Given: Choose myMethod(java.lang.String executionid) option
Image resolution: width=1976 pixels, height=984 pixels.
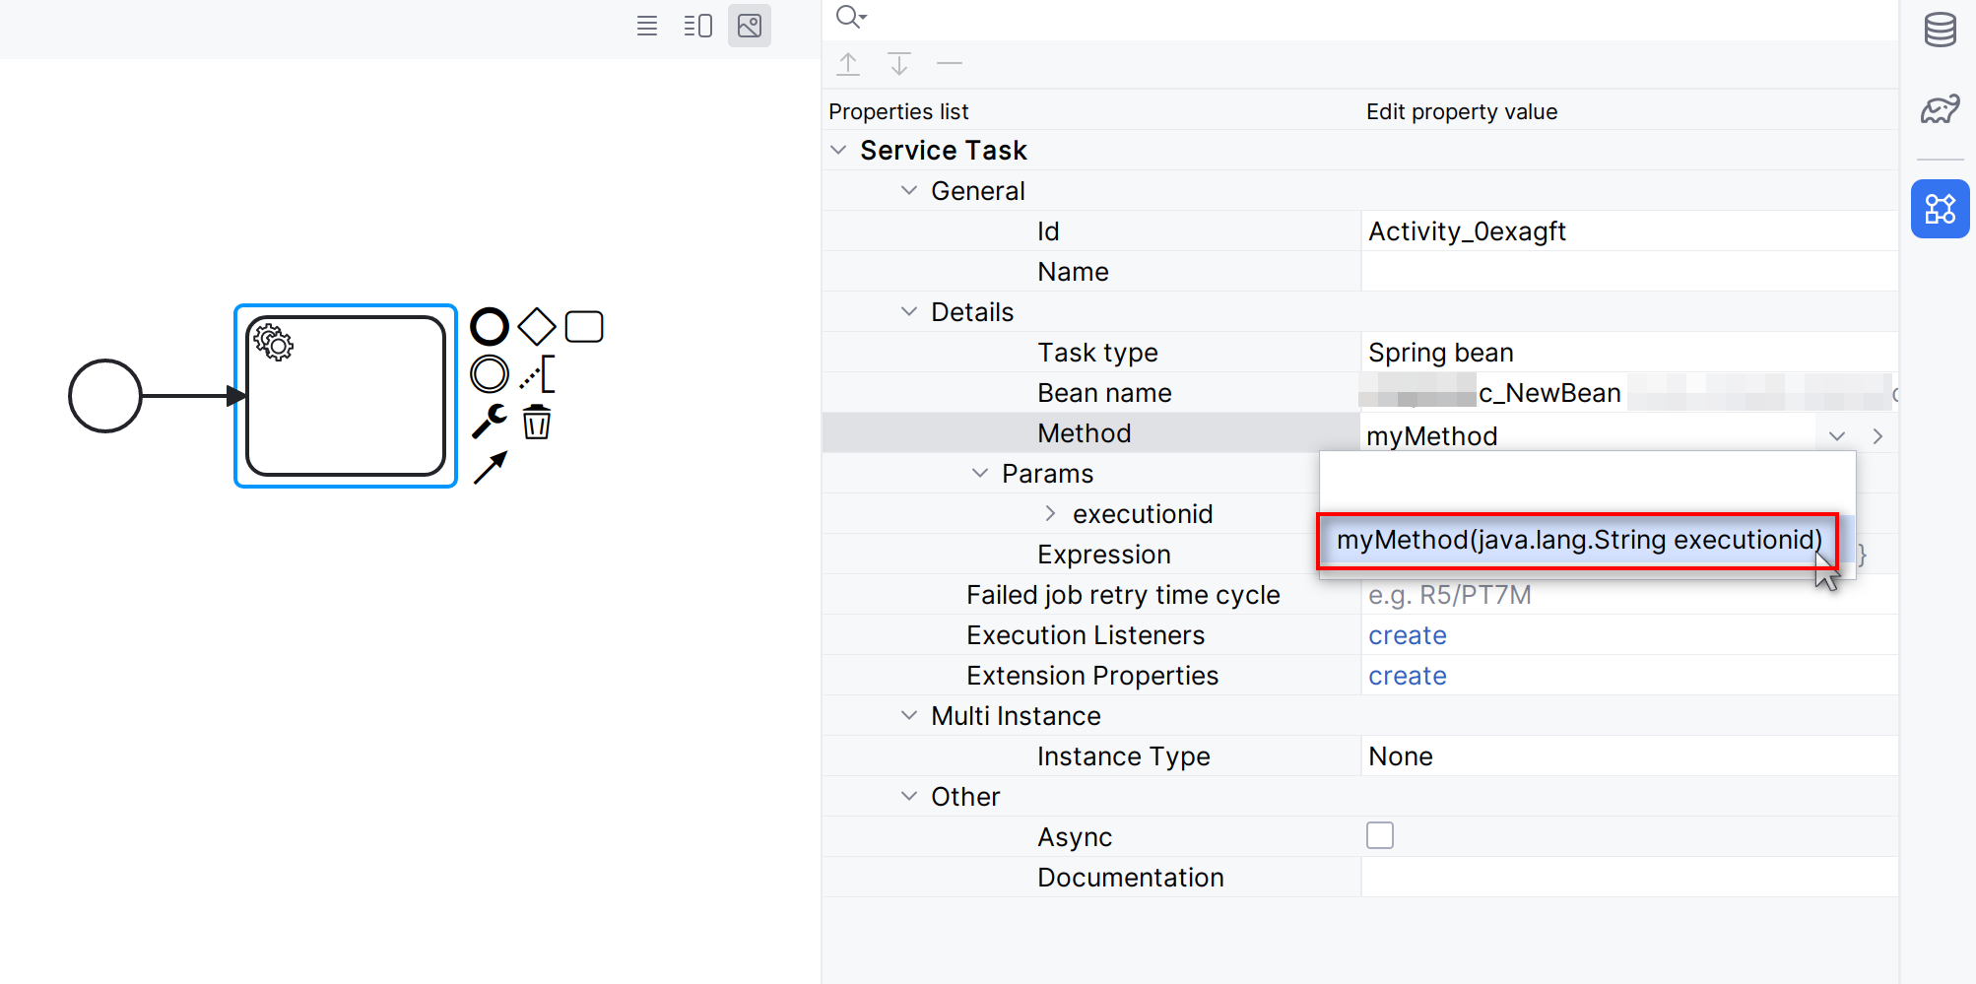Looking at the screenshot, I should click(x=1578, y=540).
